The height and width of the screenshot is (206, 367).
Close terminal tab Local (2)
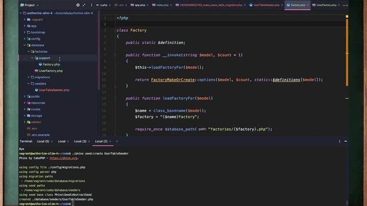(110, 141)
